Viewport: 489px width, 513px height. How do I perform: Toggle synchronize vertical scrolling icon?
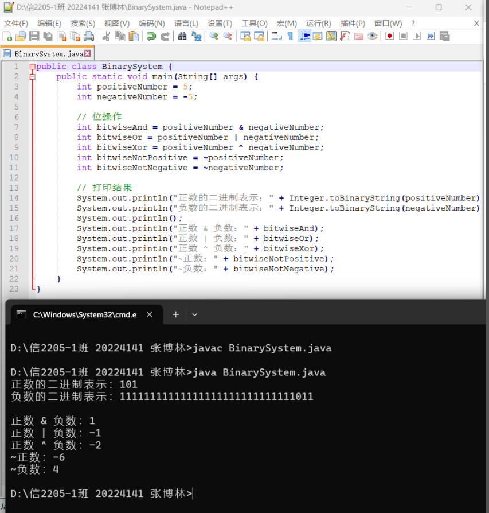[x=245, y=36]
